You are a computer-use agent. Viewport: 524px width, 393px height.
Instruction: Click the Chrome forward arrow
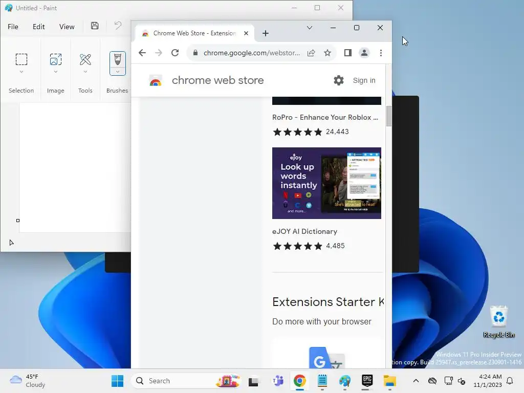coord(159,53)
